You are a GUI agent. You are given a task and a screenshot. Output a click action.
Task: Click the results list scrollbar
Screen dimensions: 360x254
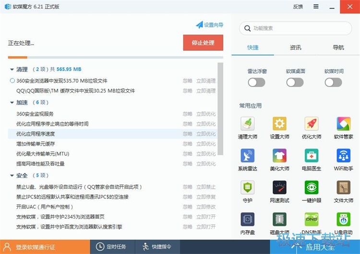click(220, 109)
